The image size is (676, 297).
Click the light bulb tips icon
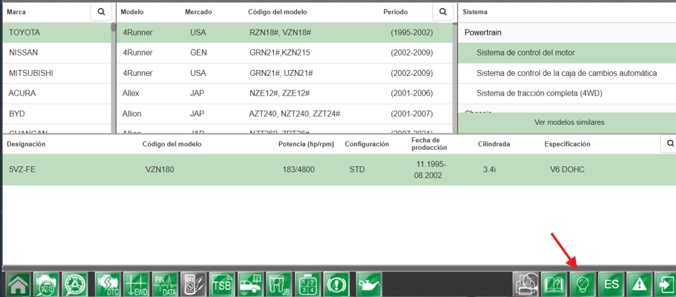click(x=583, y=284)
